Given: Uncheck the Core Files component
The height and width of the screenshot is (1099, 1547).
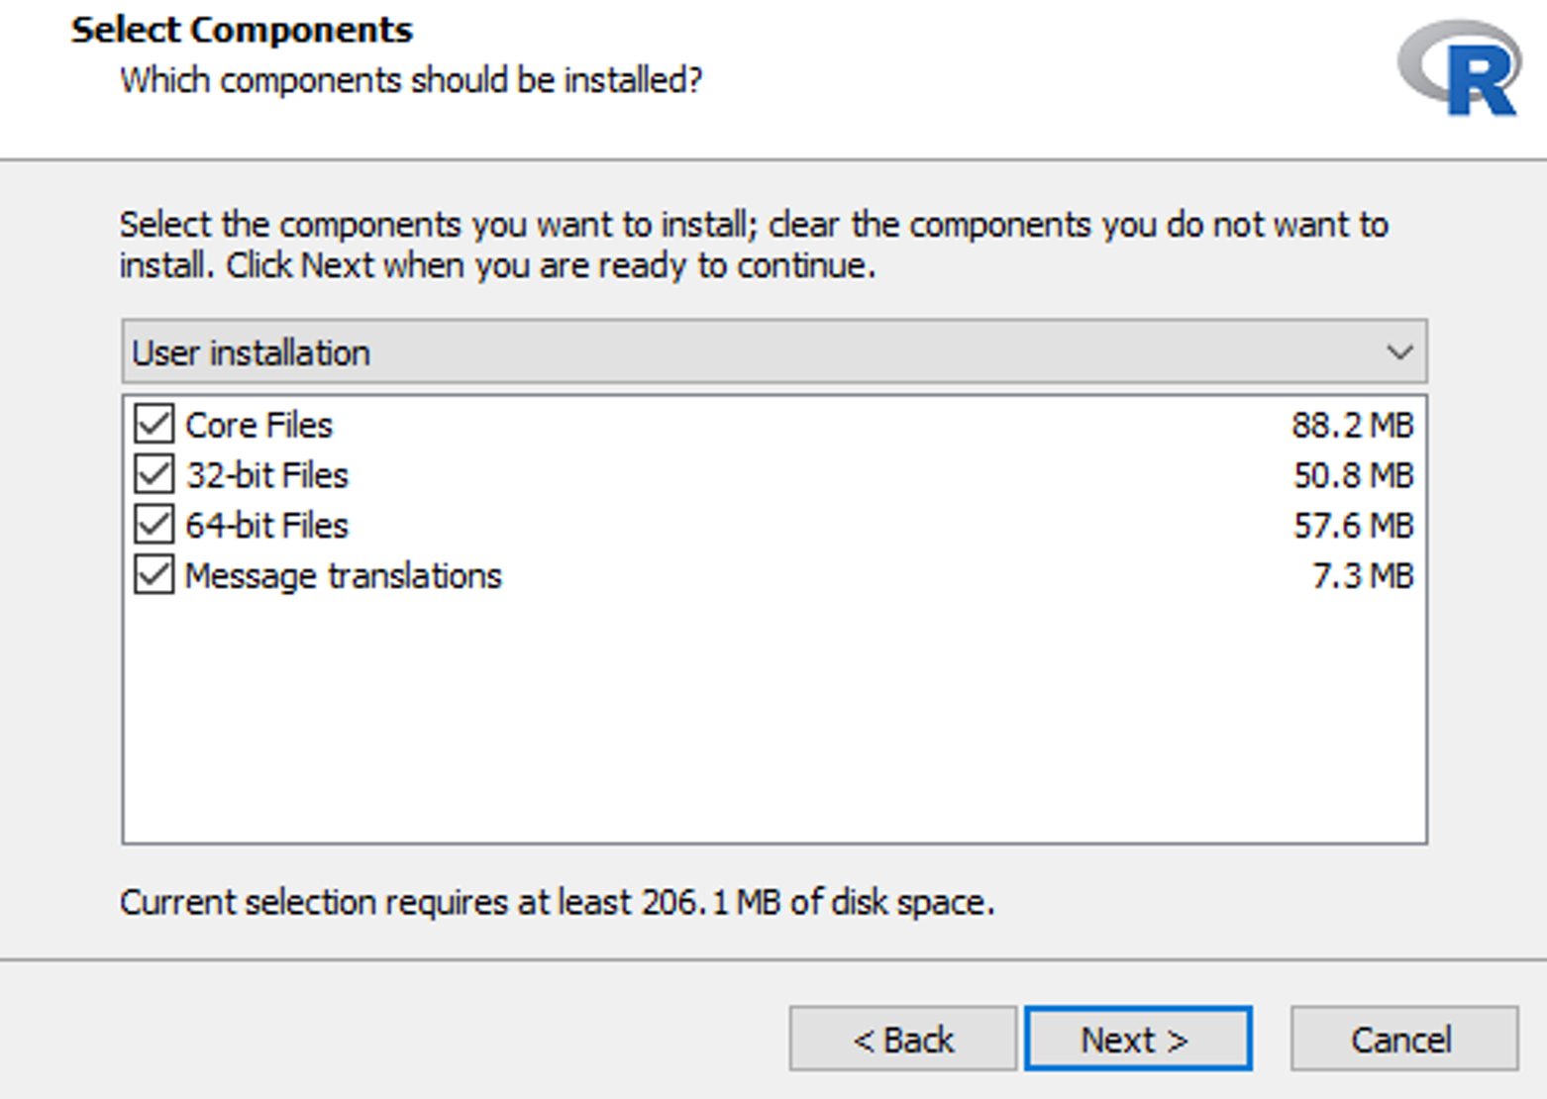Looking at the screenshot, I should point(152,424).
